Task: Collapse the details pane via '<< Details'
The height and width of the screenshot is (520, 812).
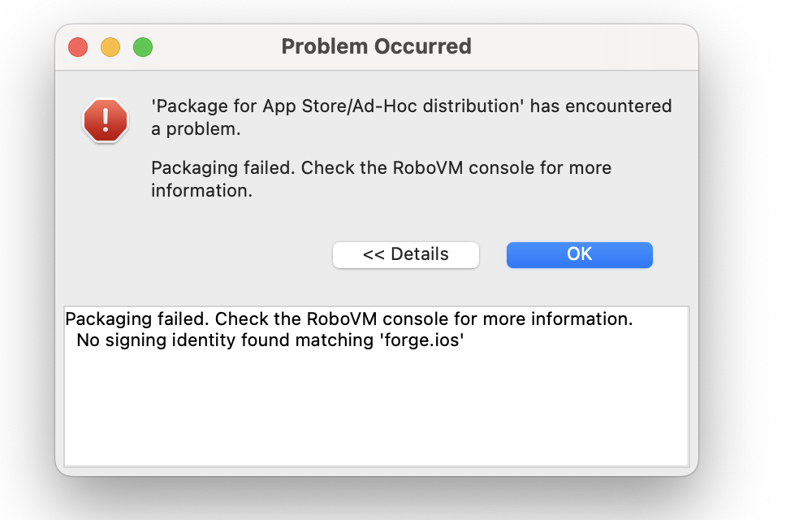Action: (x=405, y=254)
